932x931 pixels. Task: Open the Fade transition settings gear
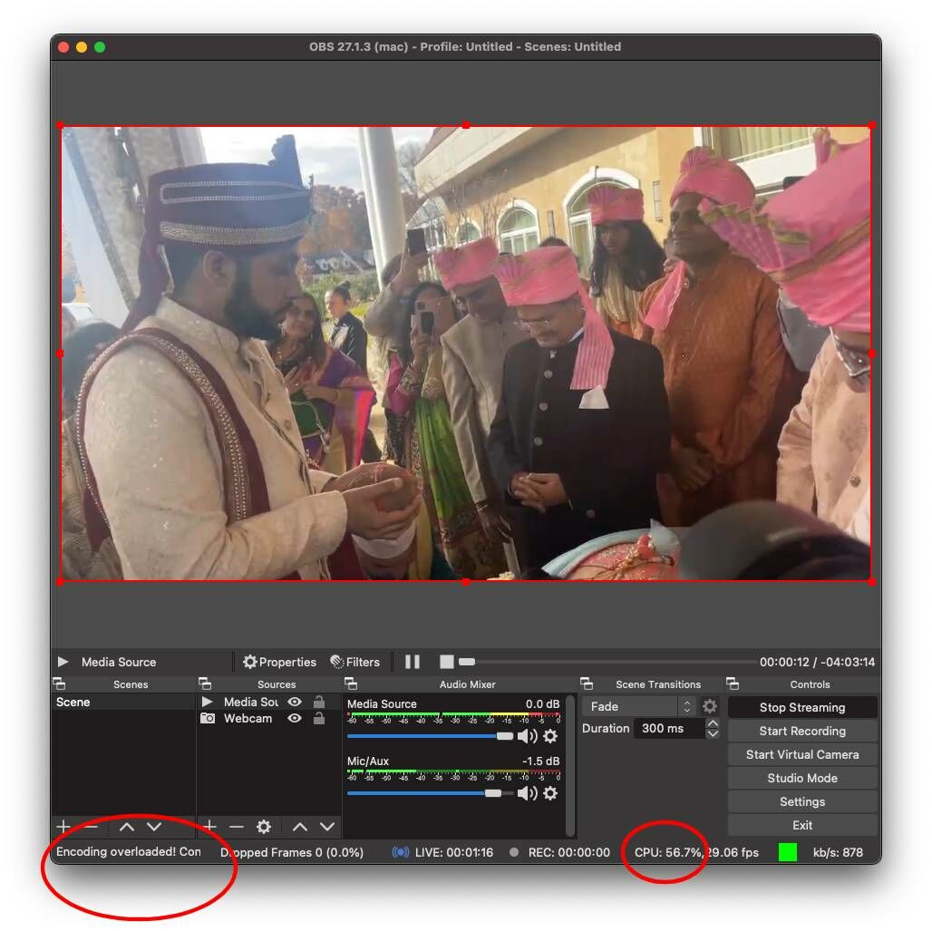tap(710, 706)
